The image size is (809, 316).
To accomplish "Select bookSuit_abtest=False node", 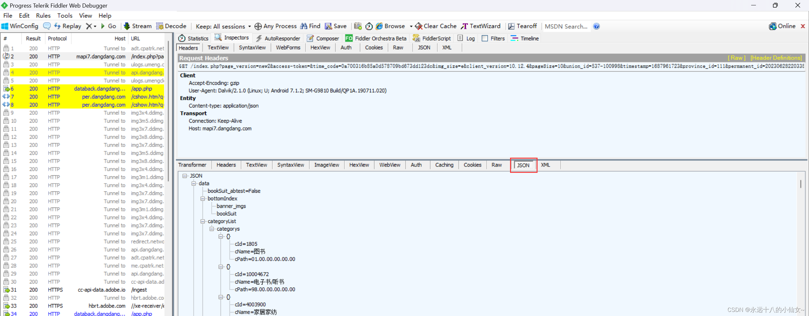I will point(234,191).
